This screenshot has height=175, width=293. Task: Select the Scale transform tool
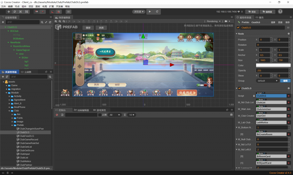pos(21,12)
